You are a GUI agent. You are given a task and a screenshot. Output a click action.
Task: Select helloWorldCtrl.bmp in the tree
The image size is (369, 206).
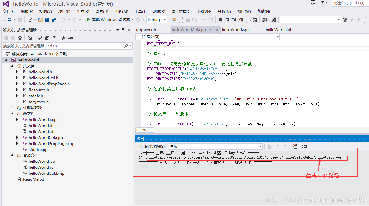[47, 173]
